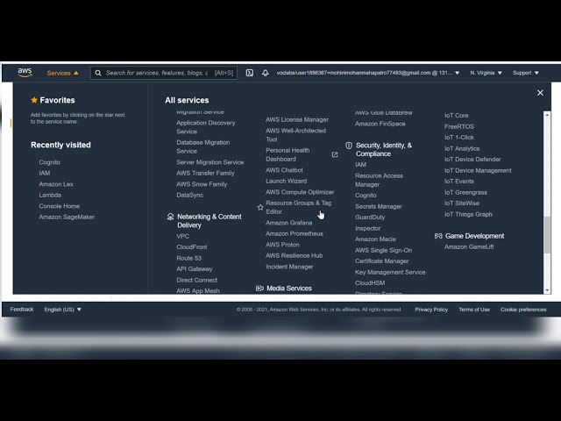This screenshot has height=421, width=561.
Task: Close the services menu with X
Action: coord(540,93)
